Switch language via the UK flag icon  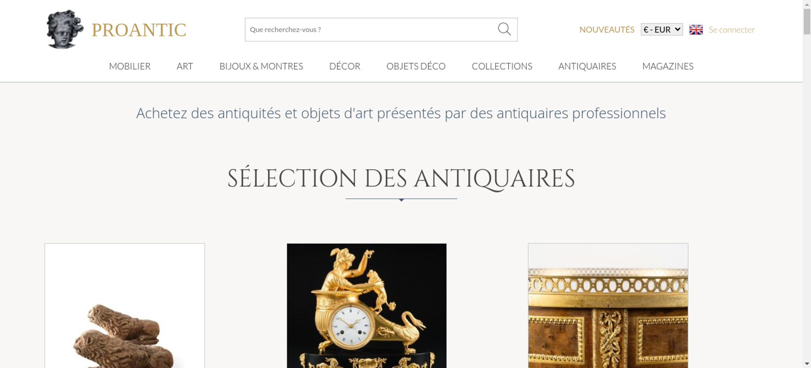click(696, 30)
